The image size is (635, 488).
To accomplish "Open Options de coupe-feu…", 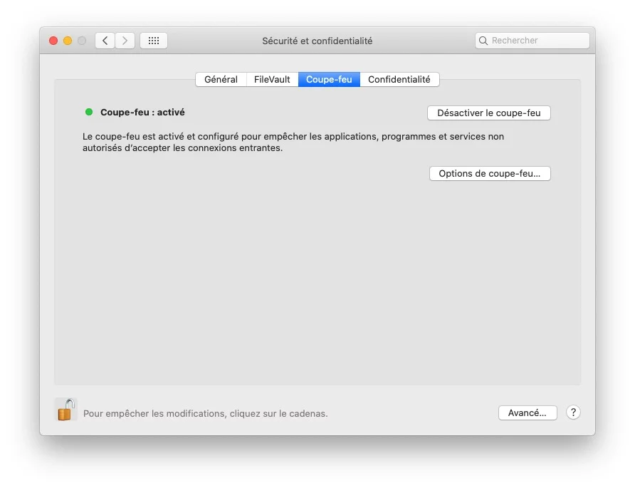I will (490, 174).
